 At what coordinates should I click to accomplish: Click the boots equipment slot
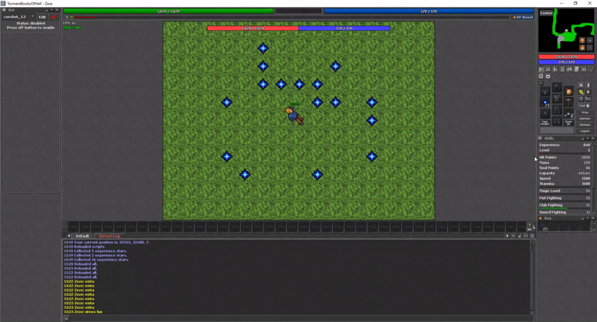[x=557, y=121]
